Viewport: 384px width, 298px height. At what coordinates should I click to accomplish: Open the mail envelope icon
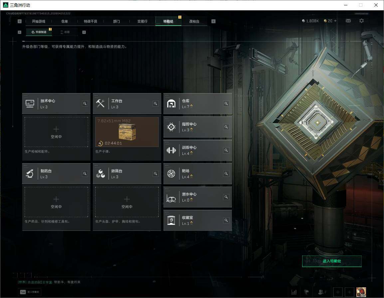pyautogui.click(x=348, y=21)
